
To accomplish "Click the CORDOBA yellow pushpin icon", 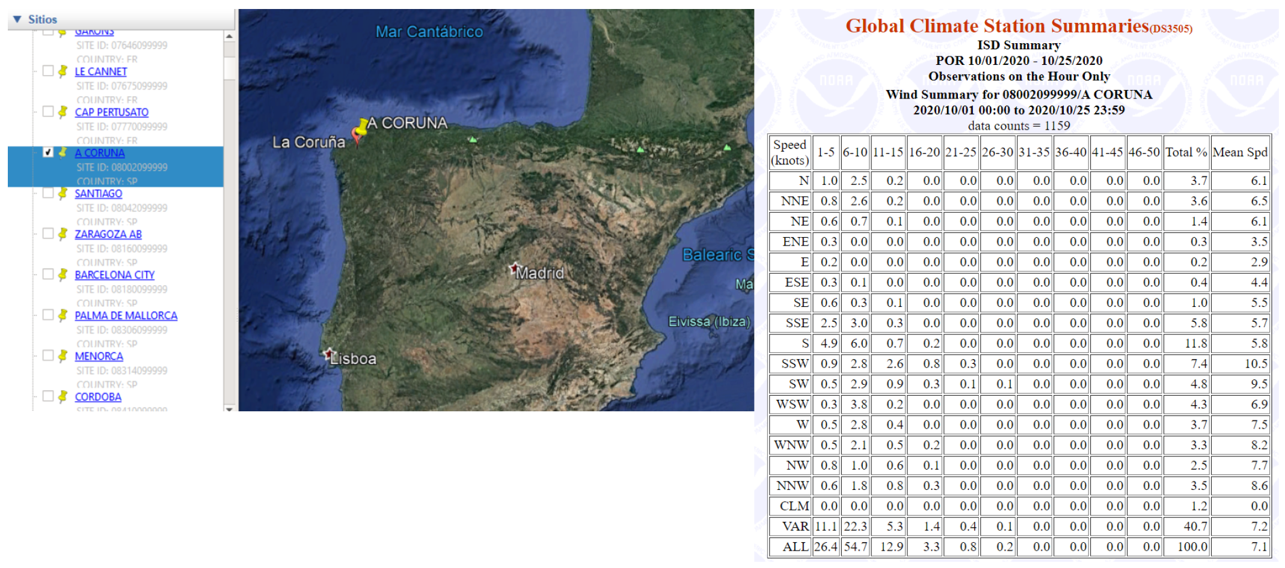I will coord(63,397).
